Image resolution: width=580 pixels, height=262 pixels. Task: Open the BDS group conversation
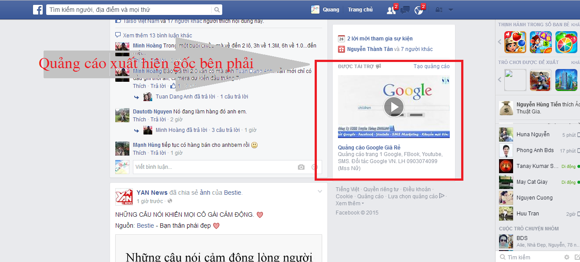click(x=540, y=241)
